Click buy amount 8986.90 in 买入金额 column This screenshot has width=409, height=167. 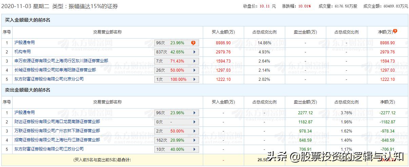coord(223,43)
